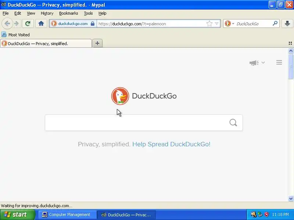
Task: Open a new tab with the plus button
Action: pyautogui.click(x=97, y=43)
